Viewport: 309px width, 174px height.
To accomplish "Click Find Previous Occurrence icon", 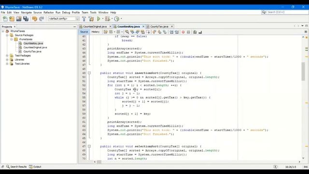I will click(x=132, y=32).
